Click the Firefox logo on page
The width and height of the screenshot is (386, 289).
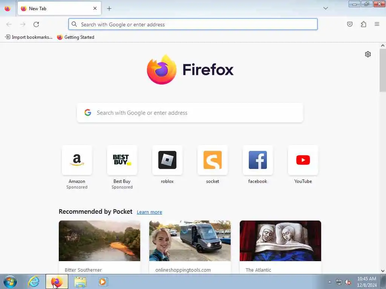click(190, 70)
